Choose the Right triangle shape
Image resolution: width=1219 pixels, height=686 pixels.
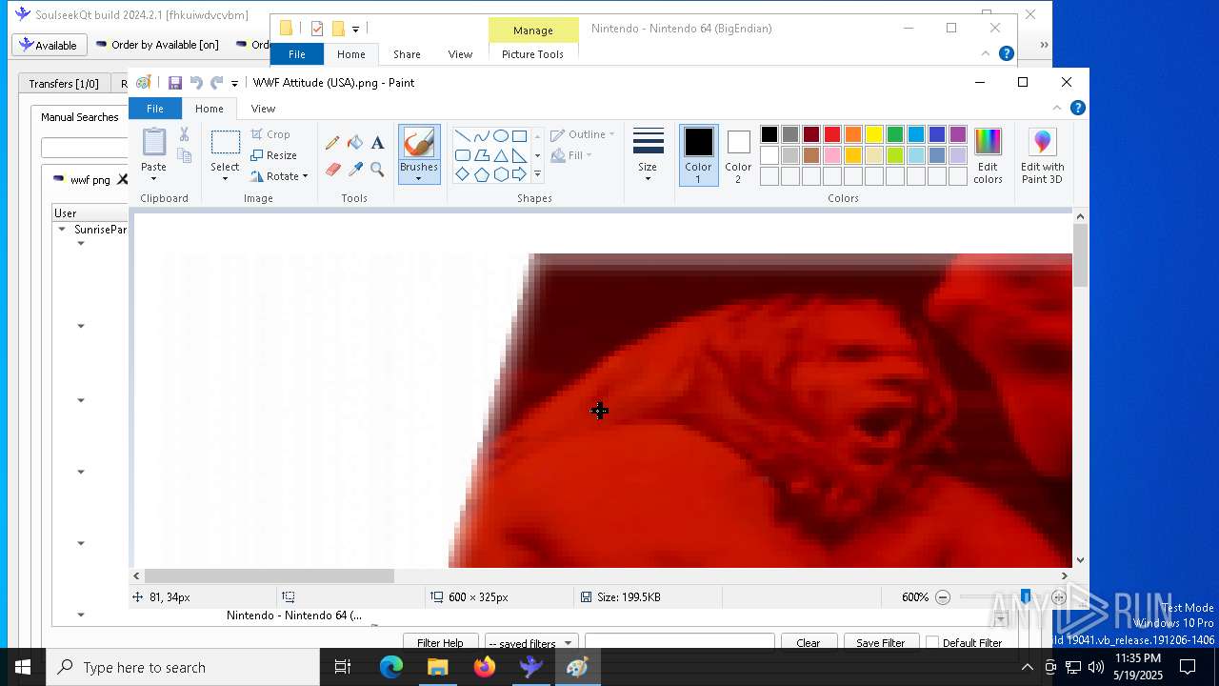pyautogui.click(x=519, y=155)
